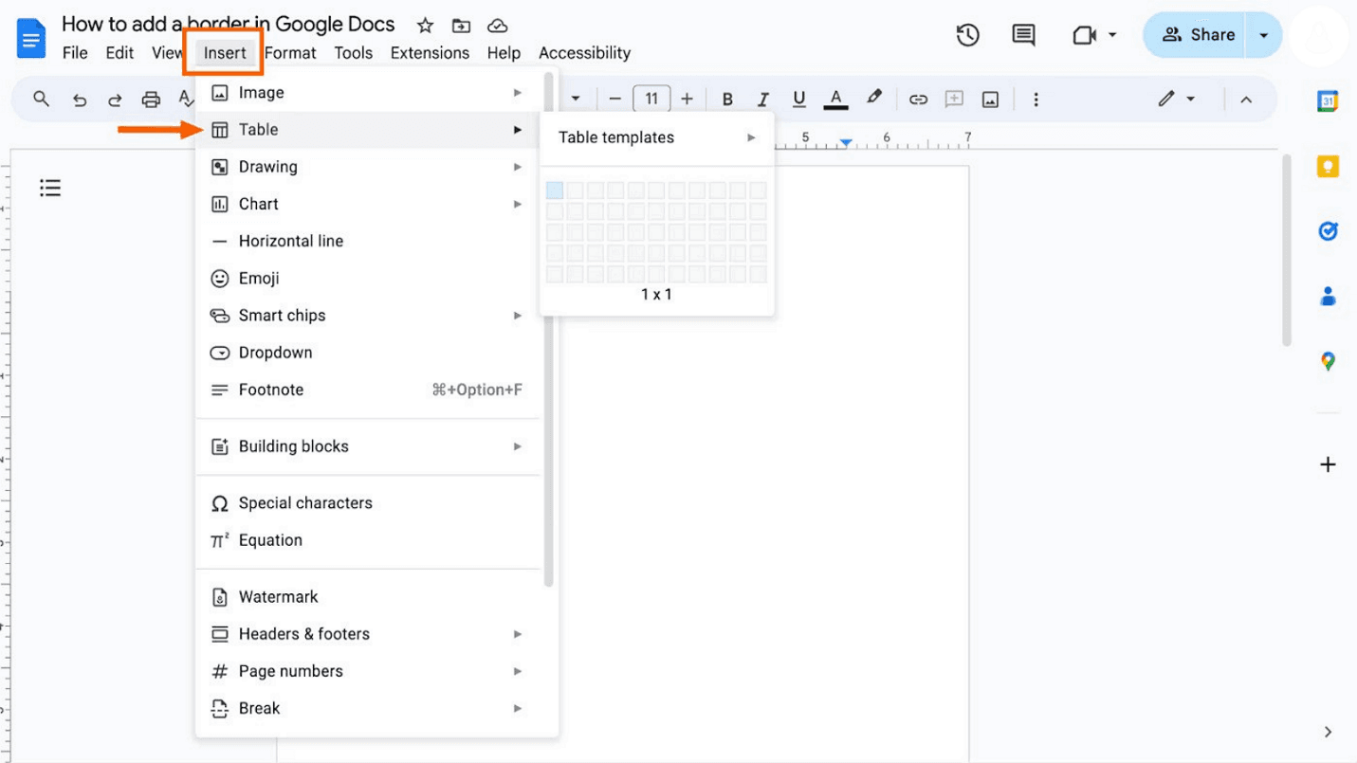Insert a Horizontal line

(x=369, y=241)
